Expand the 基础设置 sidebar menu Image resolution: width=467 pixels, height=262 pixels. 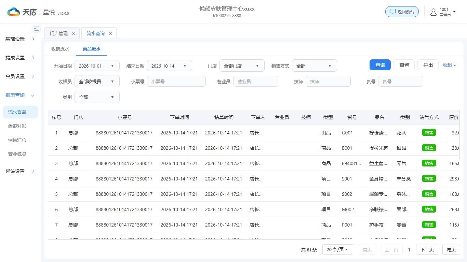point(20,39)
